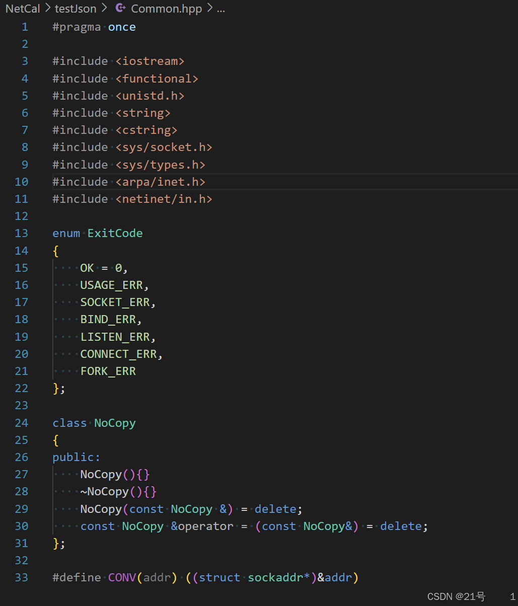Click line number 33 in the gutter
This screenshot has width=518, height=606.
point(21,577)
